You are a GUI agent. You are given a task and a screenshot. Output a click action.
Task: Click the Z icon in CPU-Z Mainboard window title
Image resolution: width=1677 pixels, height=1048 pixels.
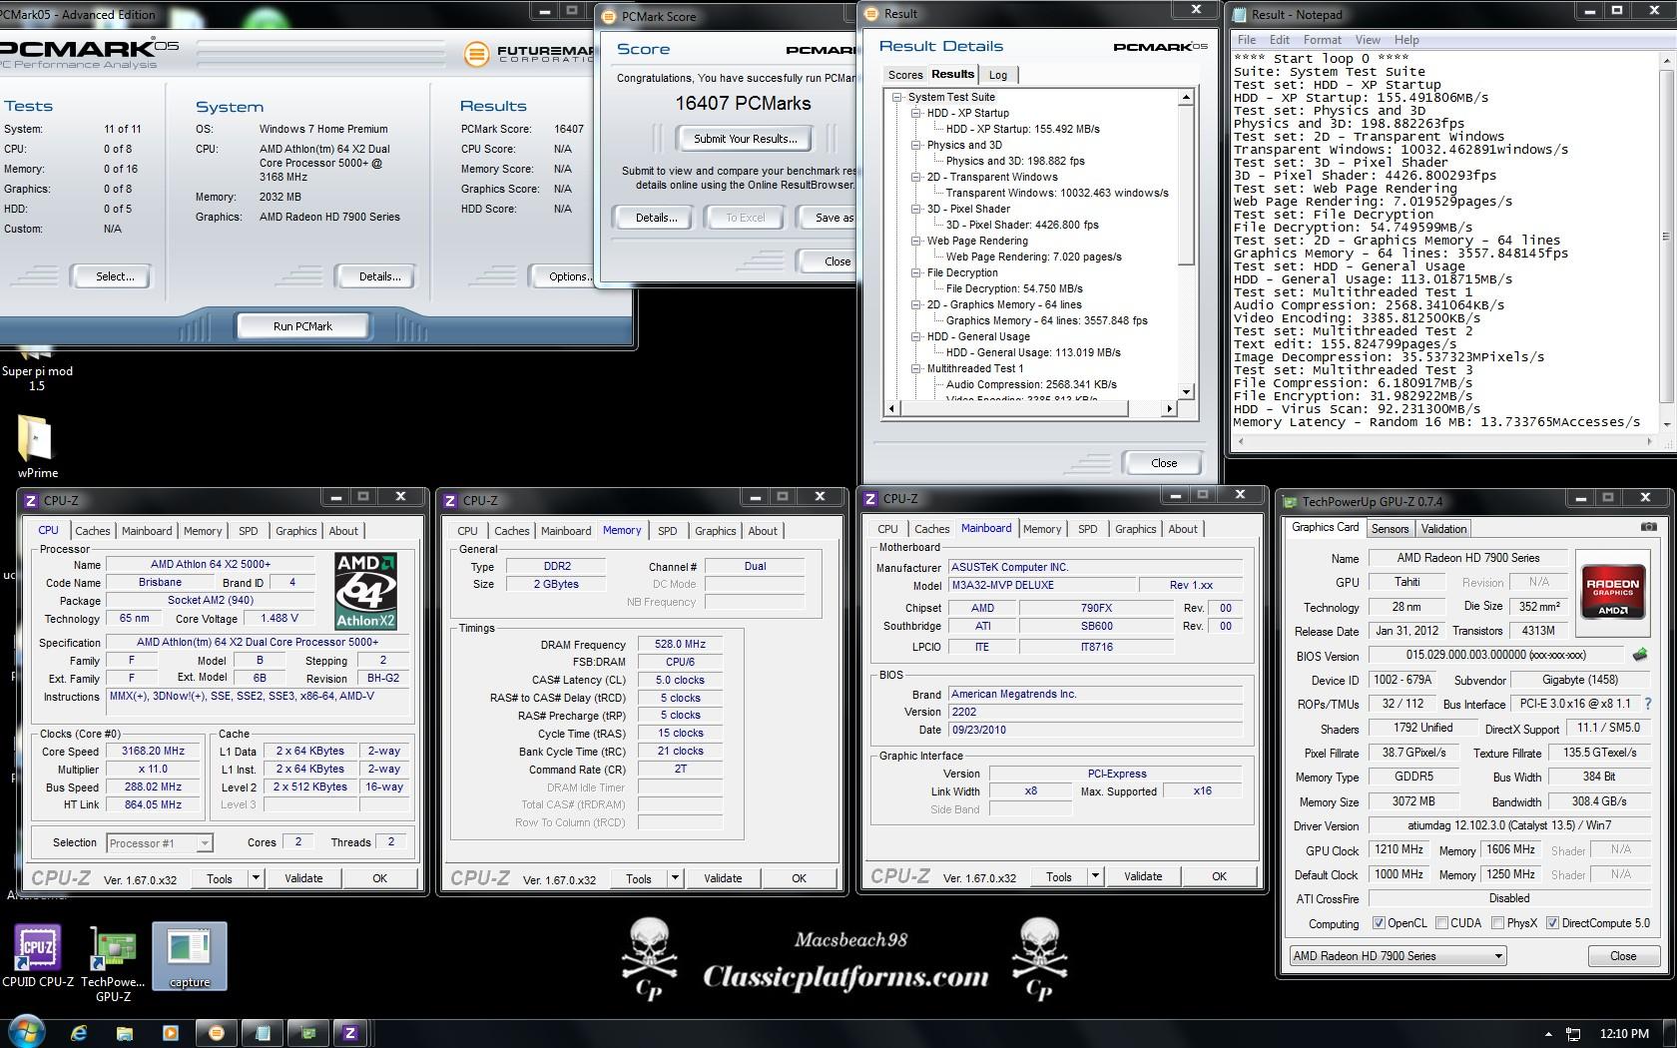(x=870, y=499)
